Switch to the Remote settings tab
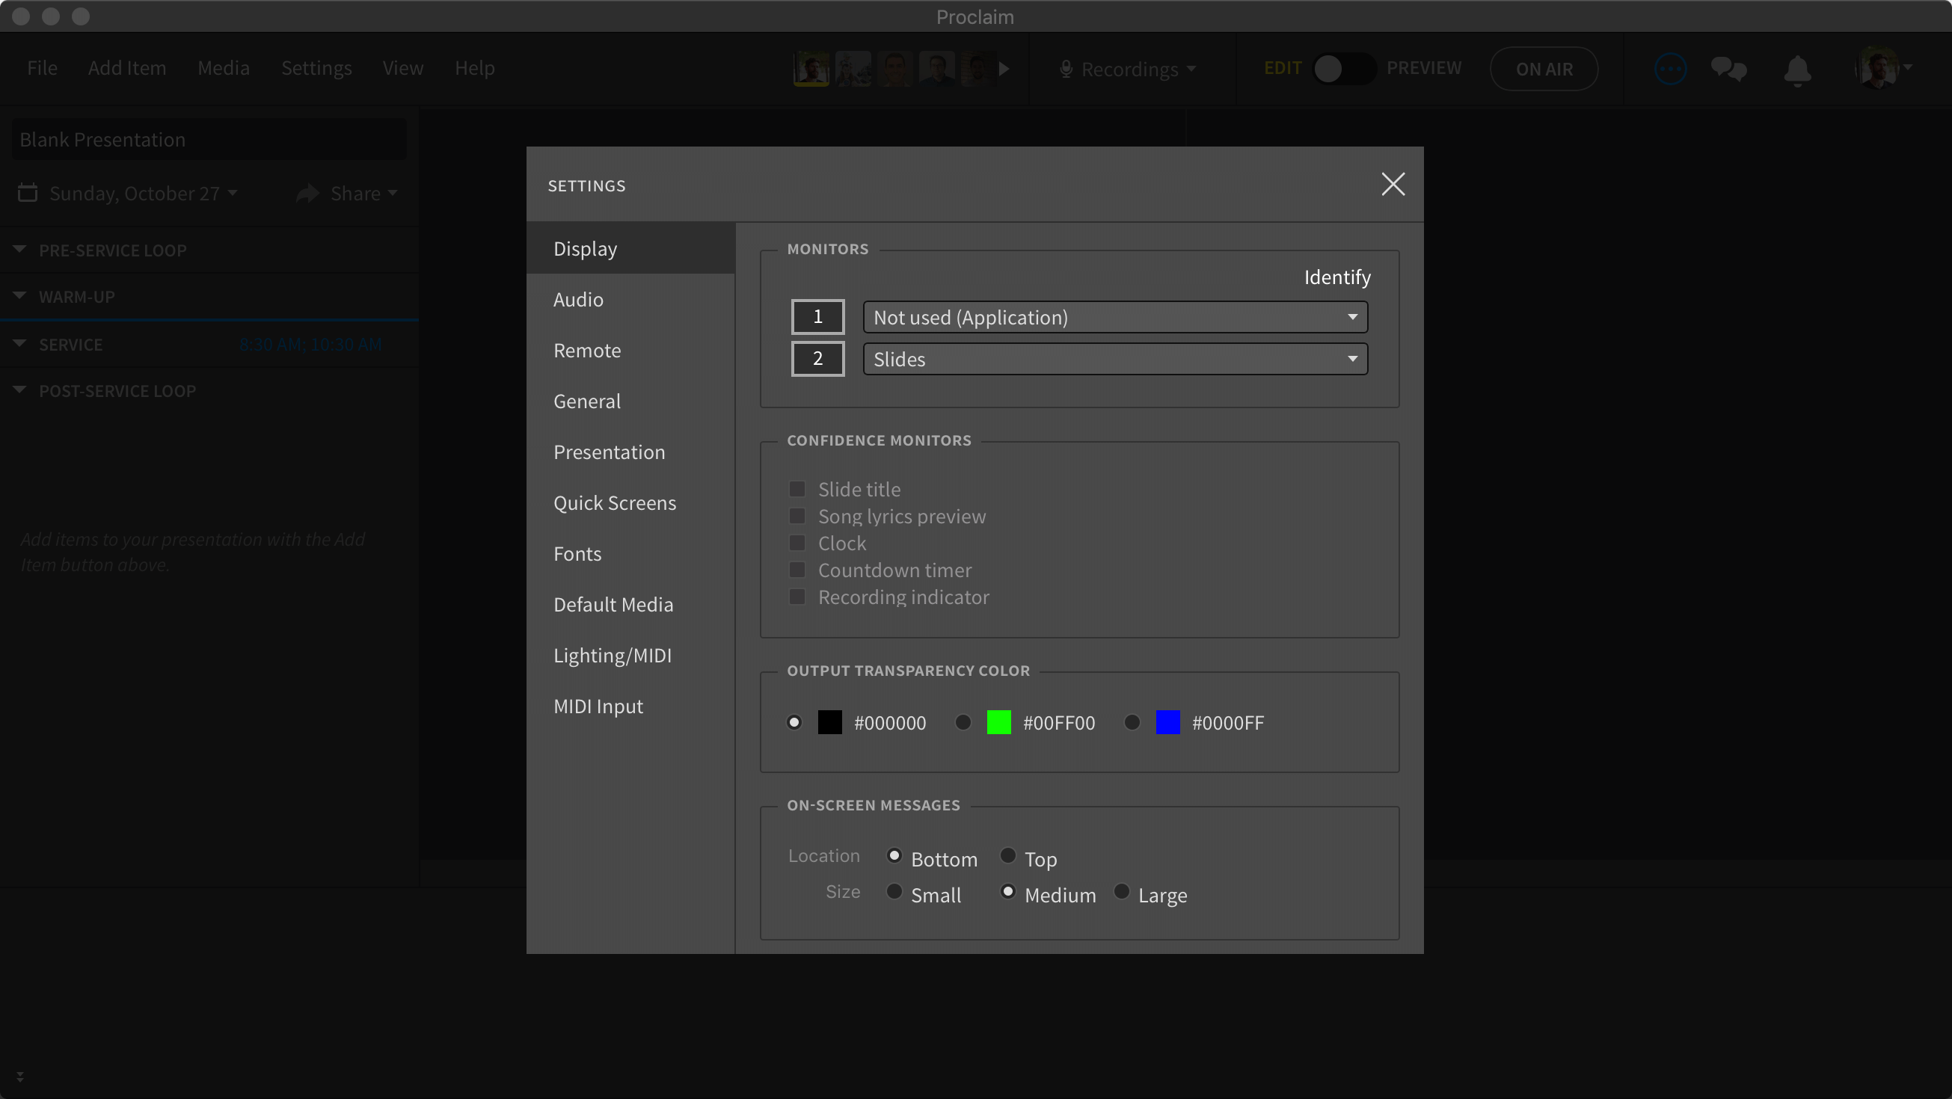The width and height of the screenshot is (1952, 1099). coord(630,350)
